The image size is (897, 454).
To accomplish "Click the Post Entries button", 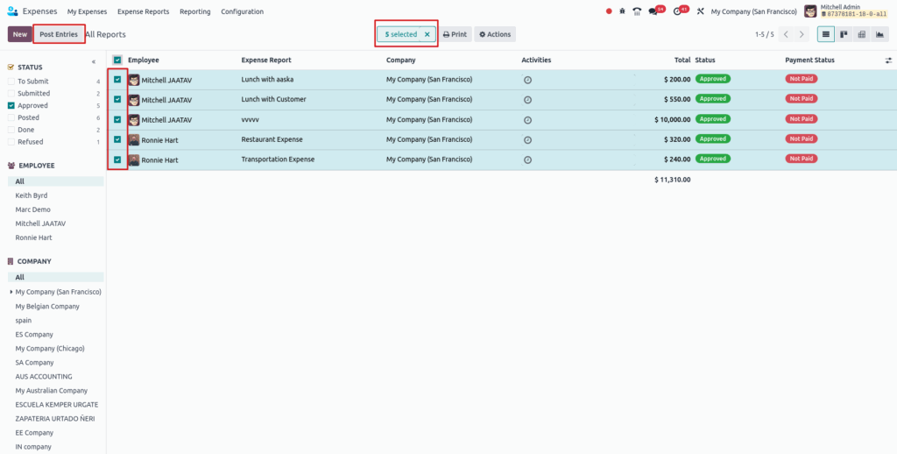I will click(x=59, y=34).
